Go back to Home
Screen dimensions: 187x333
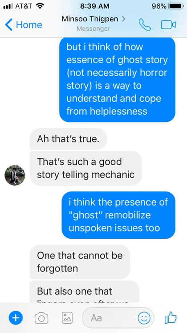pos(29,25)
